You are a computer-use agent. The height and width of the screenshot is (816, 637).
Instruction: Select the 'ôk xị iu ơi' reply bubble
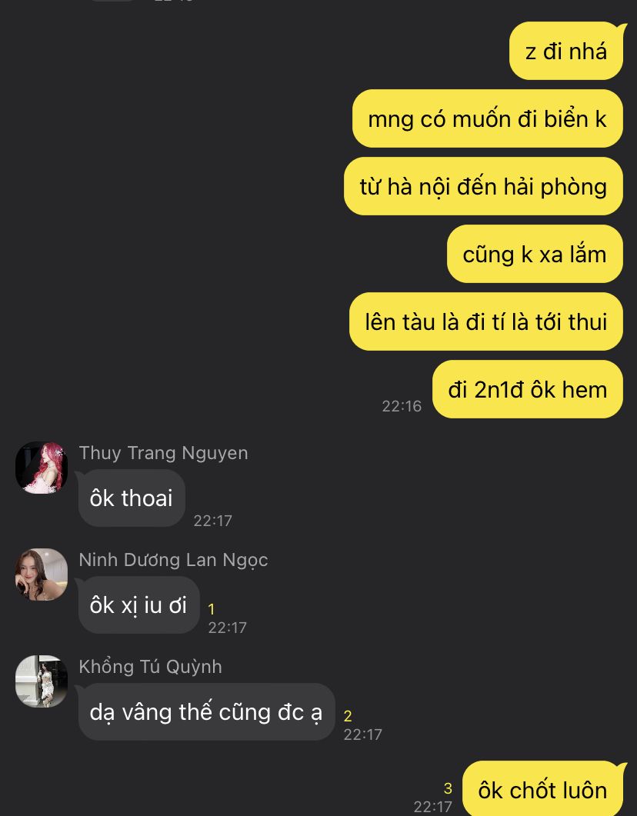(138, 605)
